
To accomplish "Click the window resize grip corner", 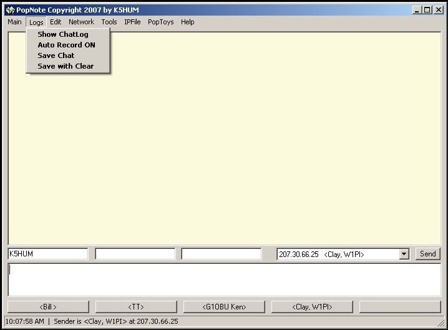I will click(x=441, y=323).
